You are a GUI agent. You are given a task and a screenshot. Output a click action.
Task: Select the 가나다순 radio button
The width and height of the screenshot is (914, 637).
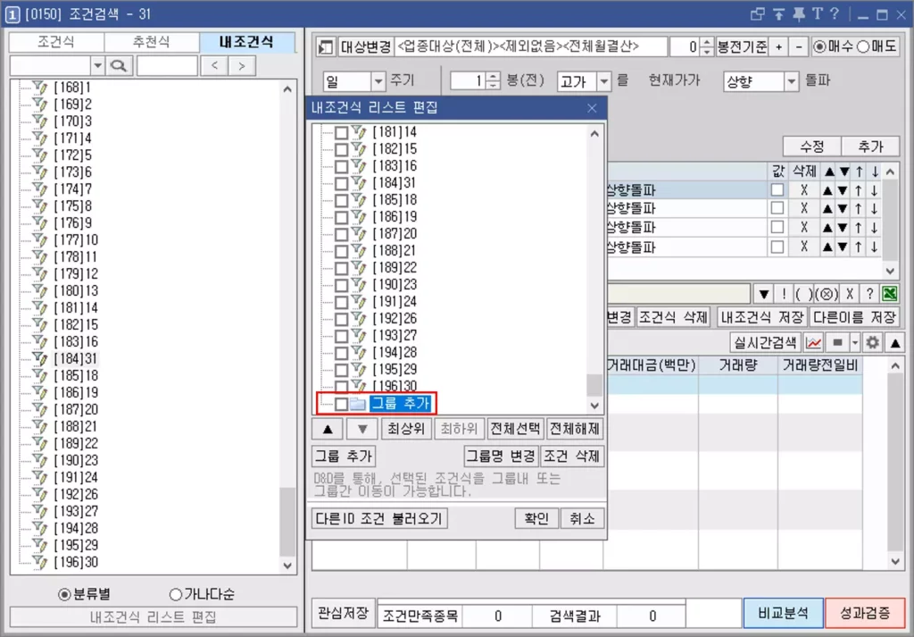[x=176, y=595]
